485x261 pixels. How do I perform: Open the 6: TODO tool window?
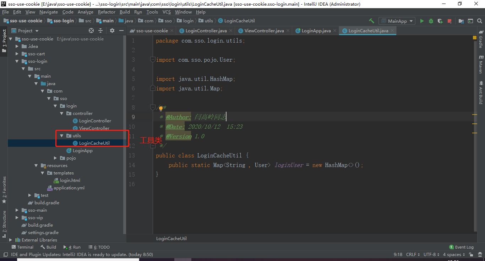[99, 247]
